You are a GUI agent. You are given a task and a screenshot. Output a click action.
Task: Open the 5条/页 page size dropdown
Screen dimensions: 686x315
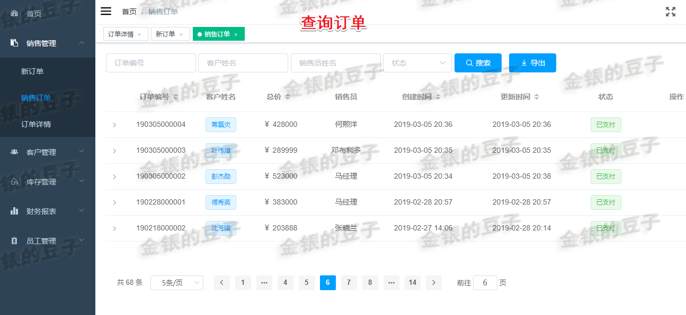(177, 282)
